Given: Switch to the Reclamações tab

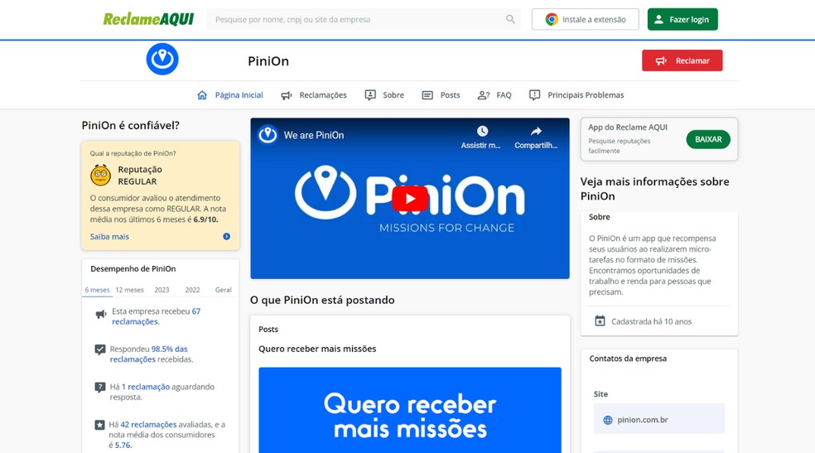Looking at the screenshot, I should coord(314,95).
